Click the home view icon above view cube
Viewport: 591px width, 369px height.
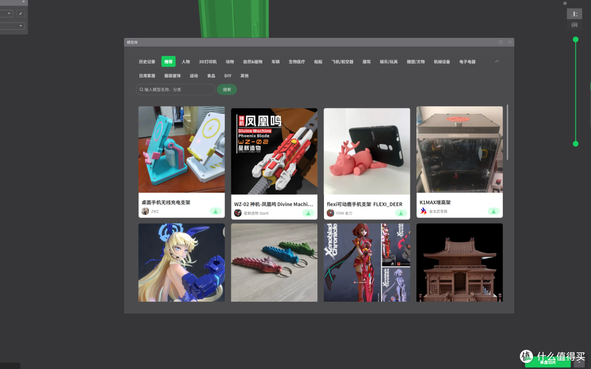click(565, 3)
